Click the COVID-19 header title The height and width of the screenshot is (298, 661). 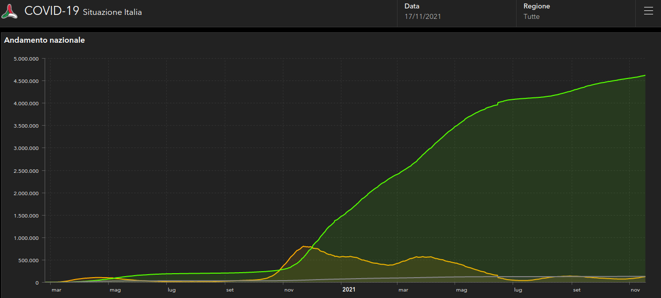click(52, 11)
